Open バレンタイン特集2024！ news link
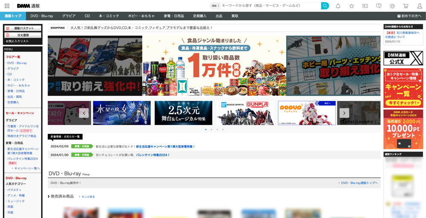 click(x=153, y=155)
